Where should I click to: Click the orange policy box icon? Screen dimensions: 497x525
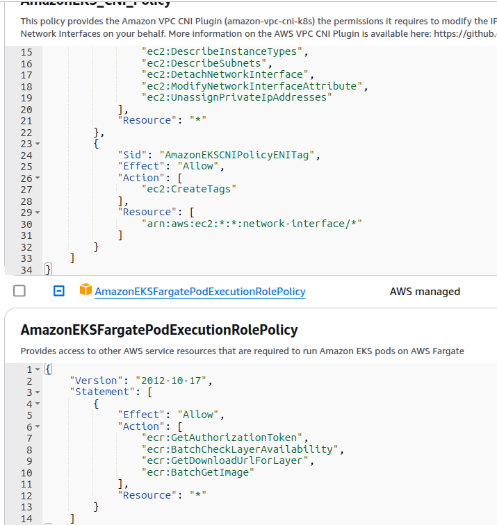pyautogui.click(x=85, y=290)
